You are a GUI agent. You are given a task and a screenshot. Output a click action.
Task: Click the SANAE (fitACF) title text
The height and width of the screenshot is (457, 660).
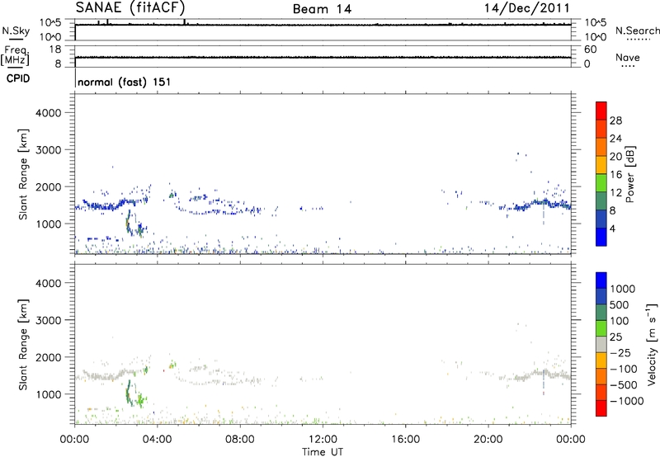[x=130, y=7]
